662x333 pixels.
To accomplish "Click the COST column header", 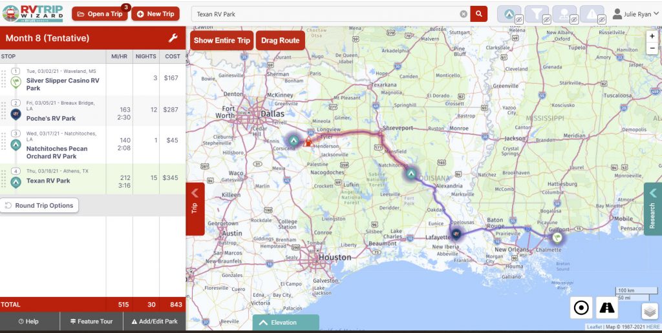I will click(x=173, y=56).
